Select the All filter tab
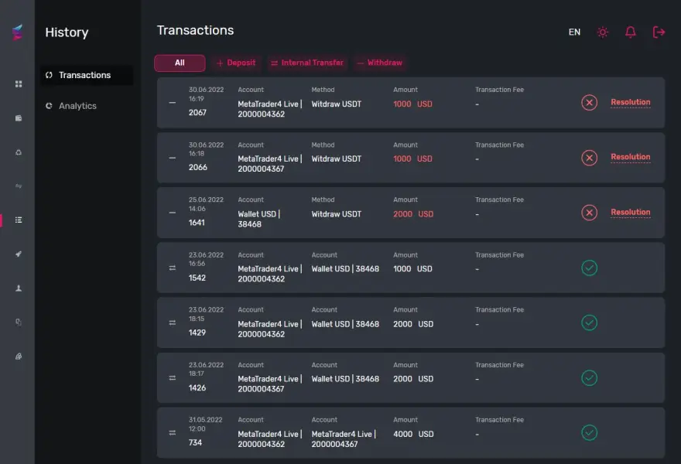The width and height of the screenshot is (681, 464). pyautogui.click(x=180, y=63)
